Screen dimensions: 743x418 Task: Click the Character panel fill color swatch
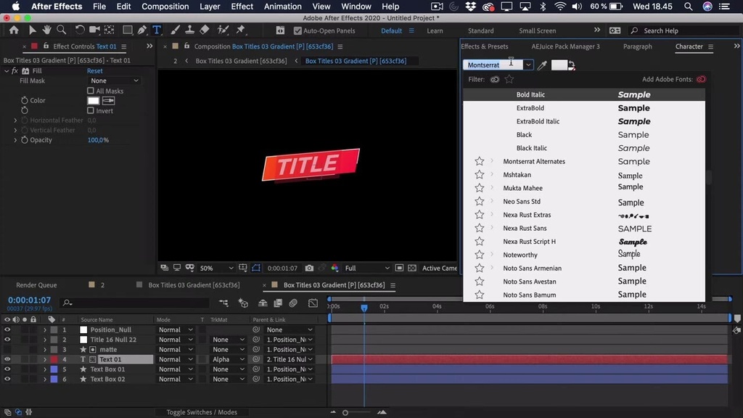click(559, 65)
